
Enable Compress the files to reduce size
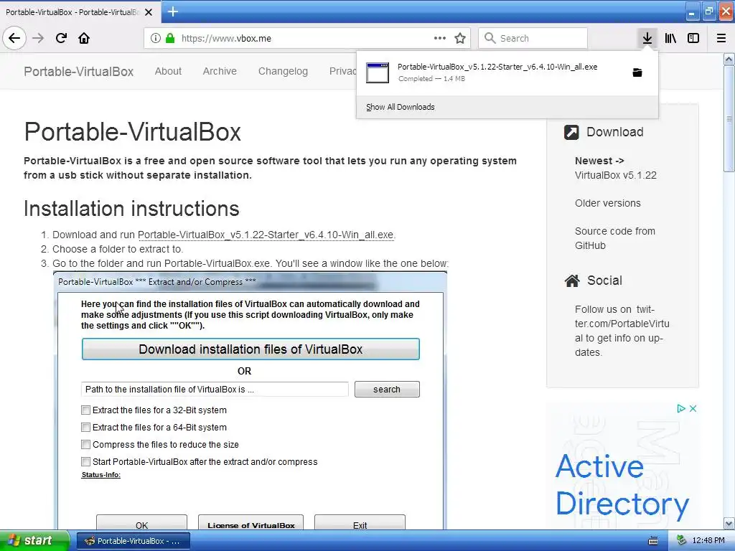pos(85,445)
